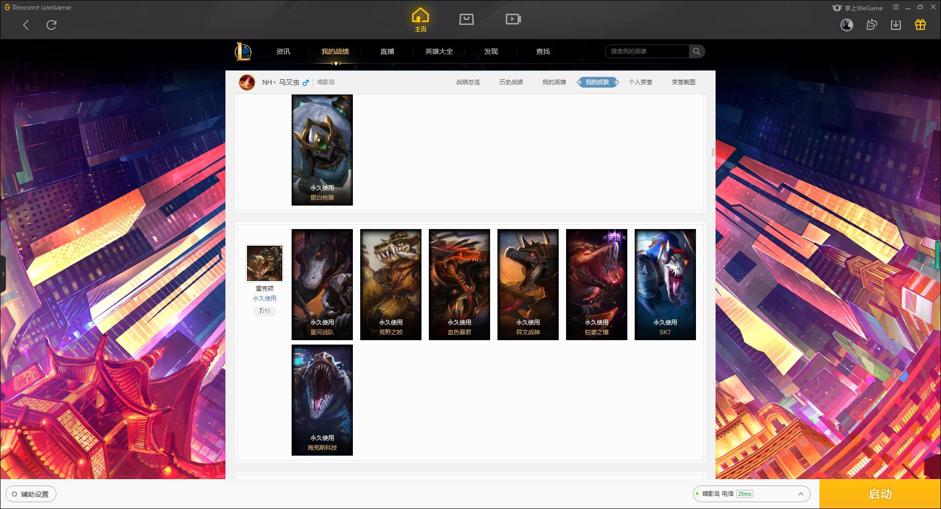Switch to 荣誉截图 sub-tab
941x509 pixels.
tap(684, 82)
